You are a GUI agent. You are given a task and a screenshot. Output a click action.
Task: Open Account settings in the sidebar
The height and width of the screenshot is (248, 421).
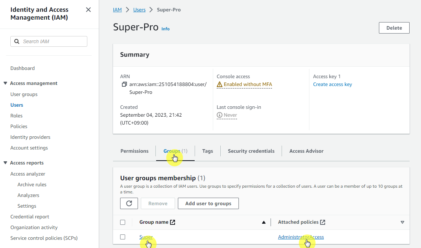(29, 148)
